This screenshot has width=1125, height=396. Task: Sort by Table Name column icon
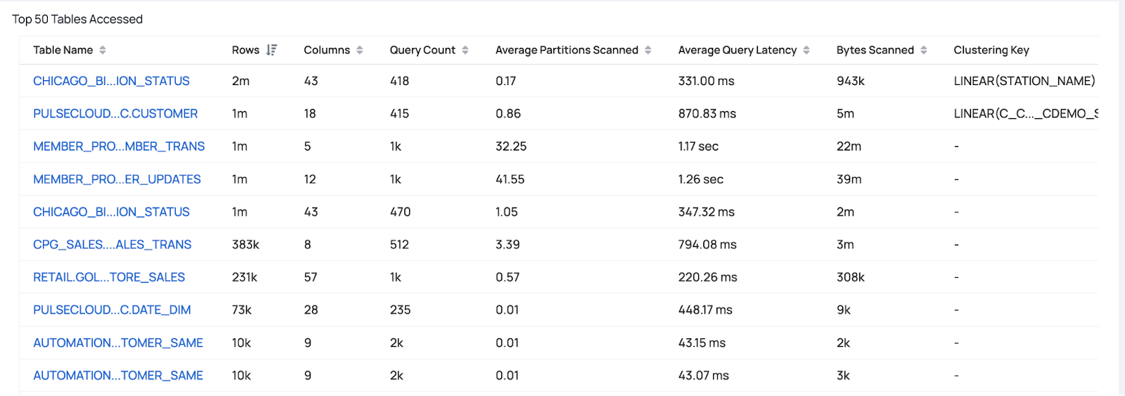point(103,50)
